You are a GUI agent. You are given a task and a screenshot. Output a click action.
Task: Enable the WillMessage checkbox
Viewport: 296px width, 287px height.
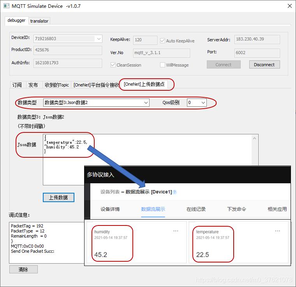[162, 65]
